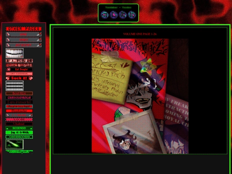Skip to the previous track in music player
232x174 pixels.
[104, 15]
